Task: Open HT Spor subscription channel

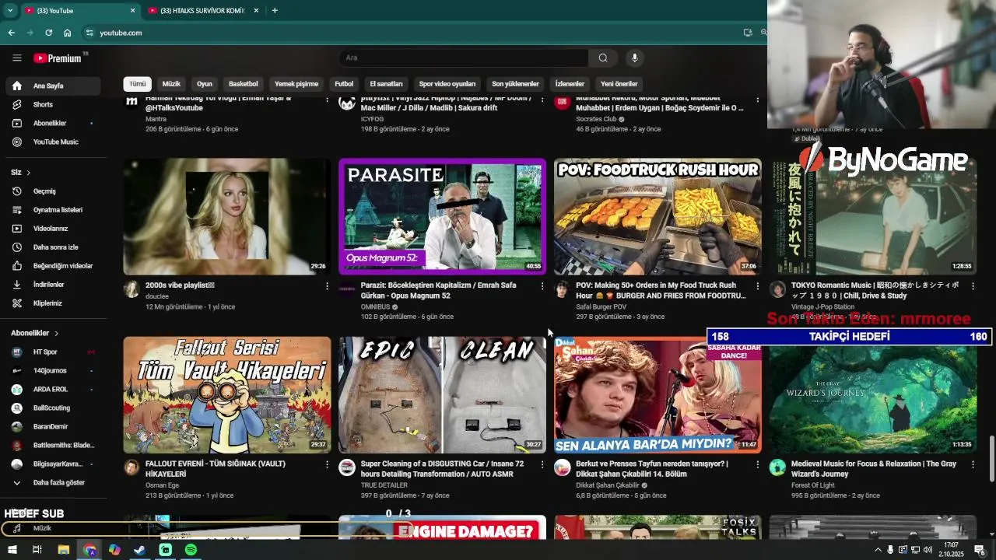Action: (54, 352)
